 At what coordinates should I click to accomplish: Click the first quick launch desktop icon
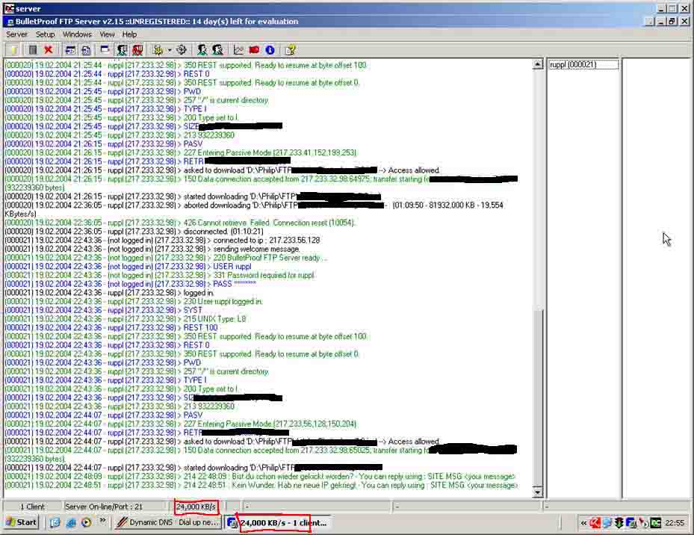[x=55, y=522]
